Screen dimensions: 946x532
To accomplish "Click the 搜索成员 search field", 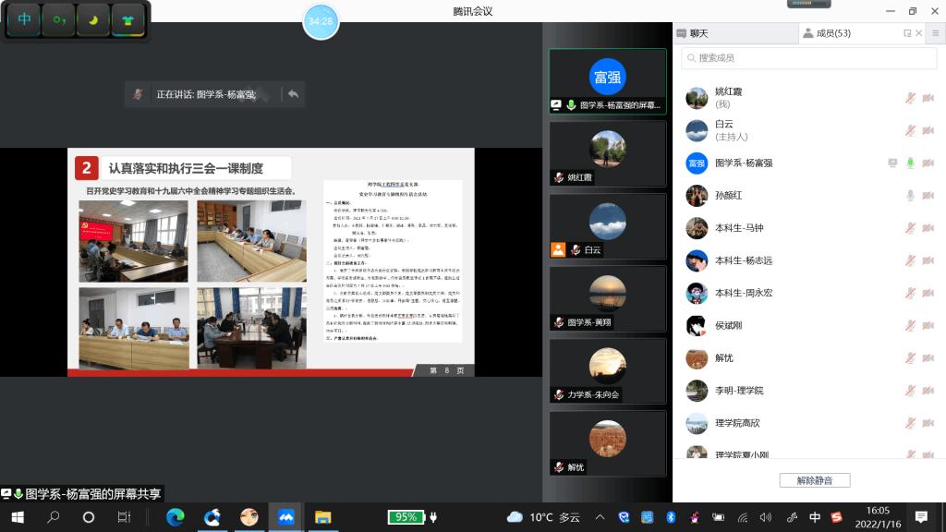I will pyautogui.click(x=808, y=58).
